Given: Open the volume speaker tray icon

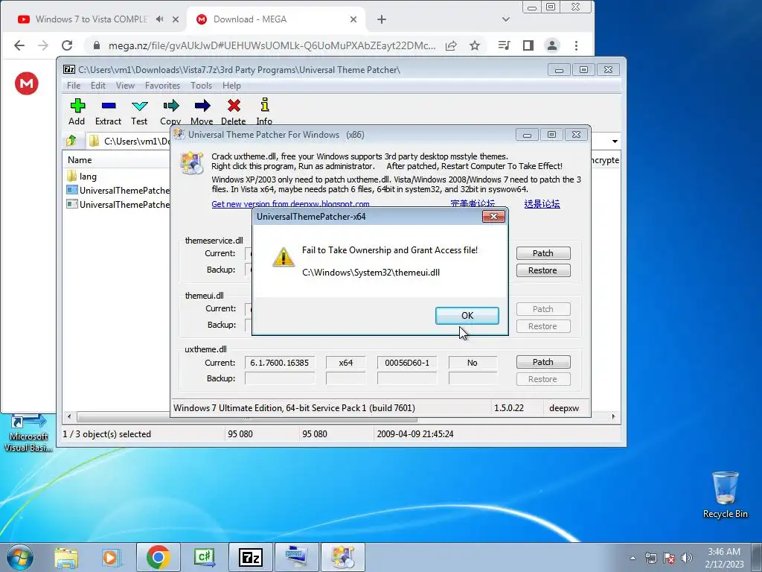Looking at the screenshot, I should point(687,558).
